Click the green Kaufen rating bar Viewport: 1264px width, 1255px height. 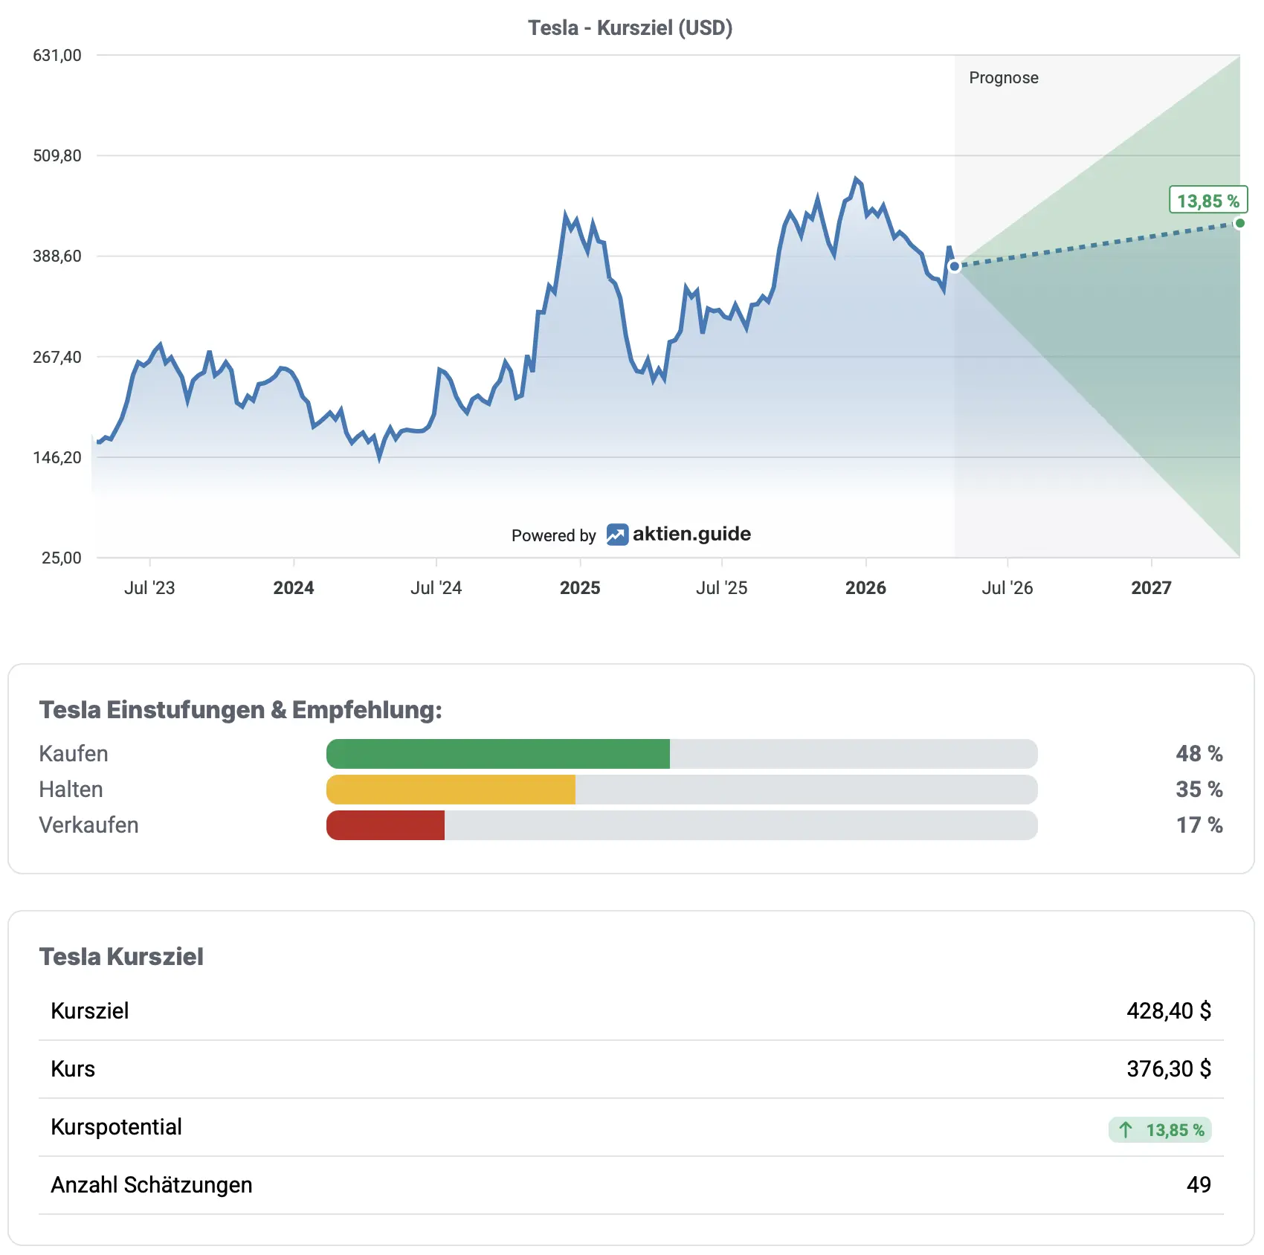click(498, 754)
